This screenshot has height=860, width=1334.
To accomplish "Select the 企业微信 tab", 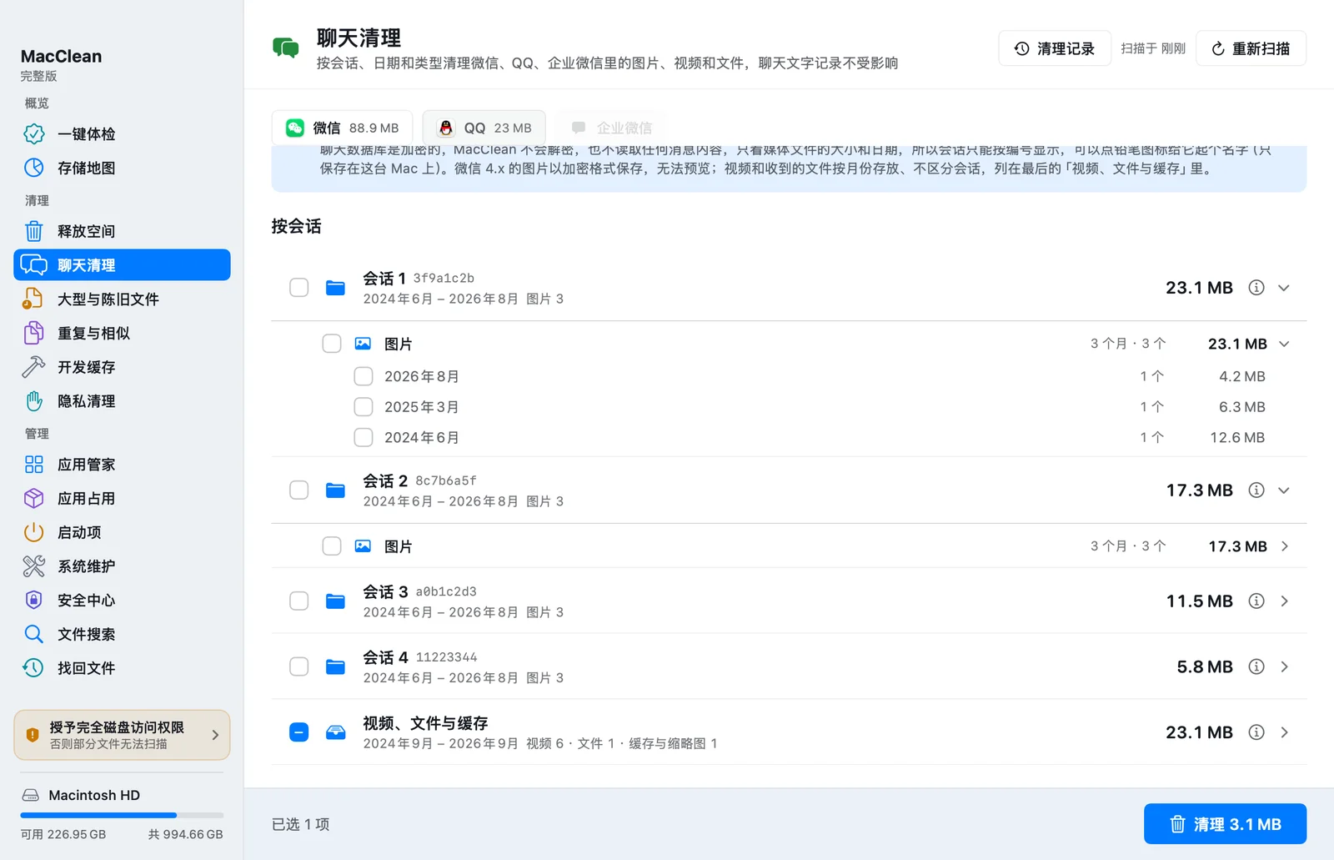I will [611, 128].
